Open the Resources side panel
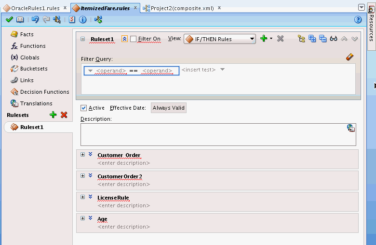The width and height of the screenshot is (376, 245). [371, 27]
